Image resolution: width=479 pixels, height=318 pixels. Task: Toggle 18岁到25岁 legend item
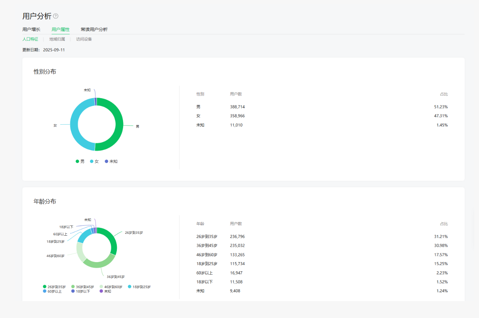point(139,287)
